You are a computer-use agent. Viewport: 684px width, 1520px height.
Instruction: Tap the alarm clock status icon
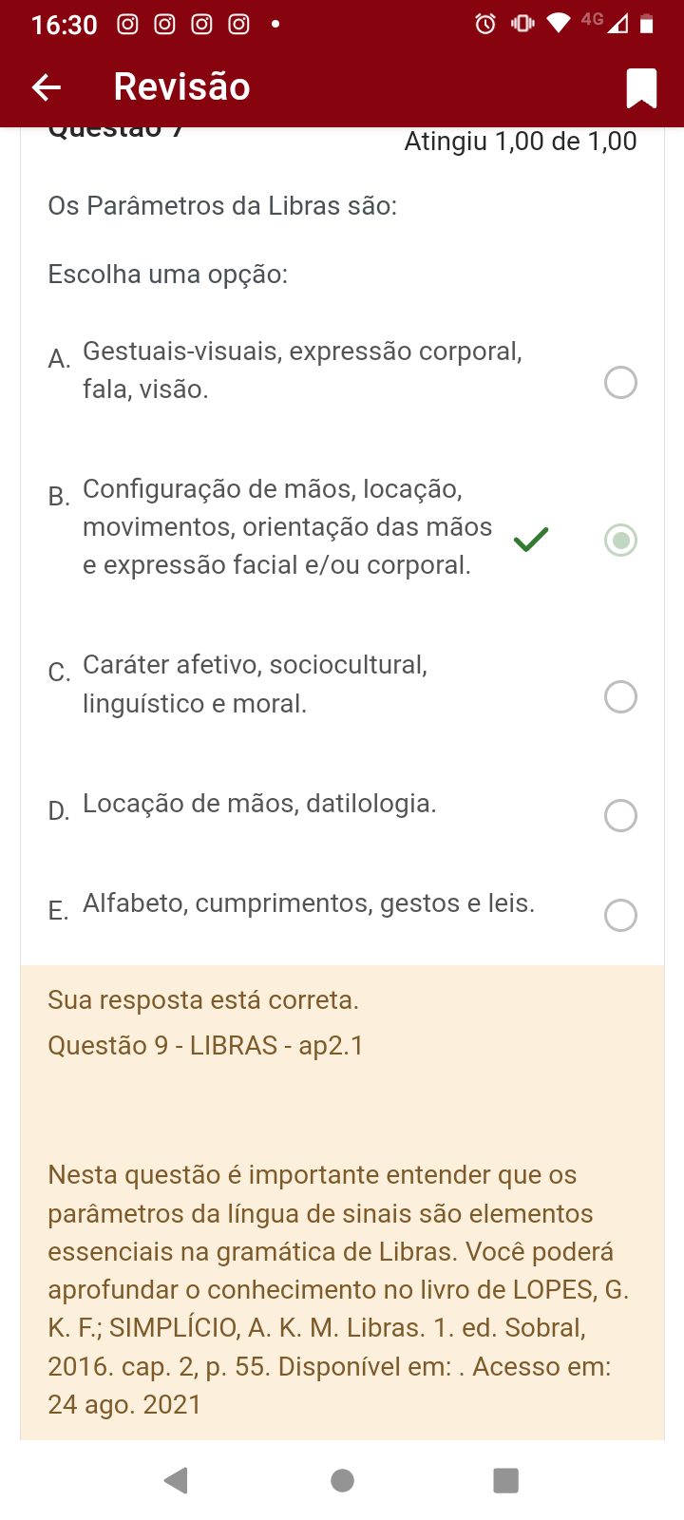click(x=485, y=24)
